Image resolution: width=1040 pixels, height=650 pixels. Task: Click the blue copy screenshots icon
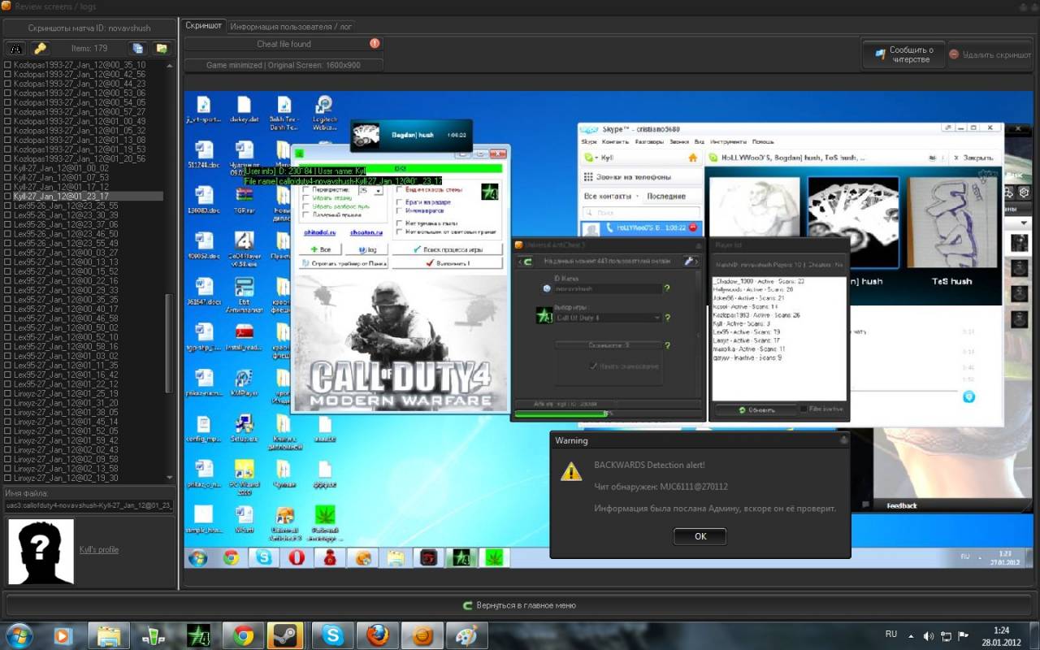[138, 48]
